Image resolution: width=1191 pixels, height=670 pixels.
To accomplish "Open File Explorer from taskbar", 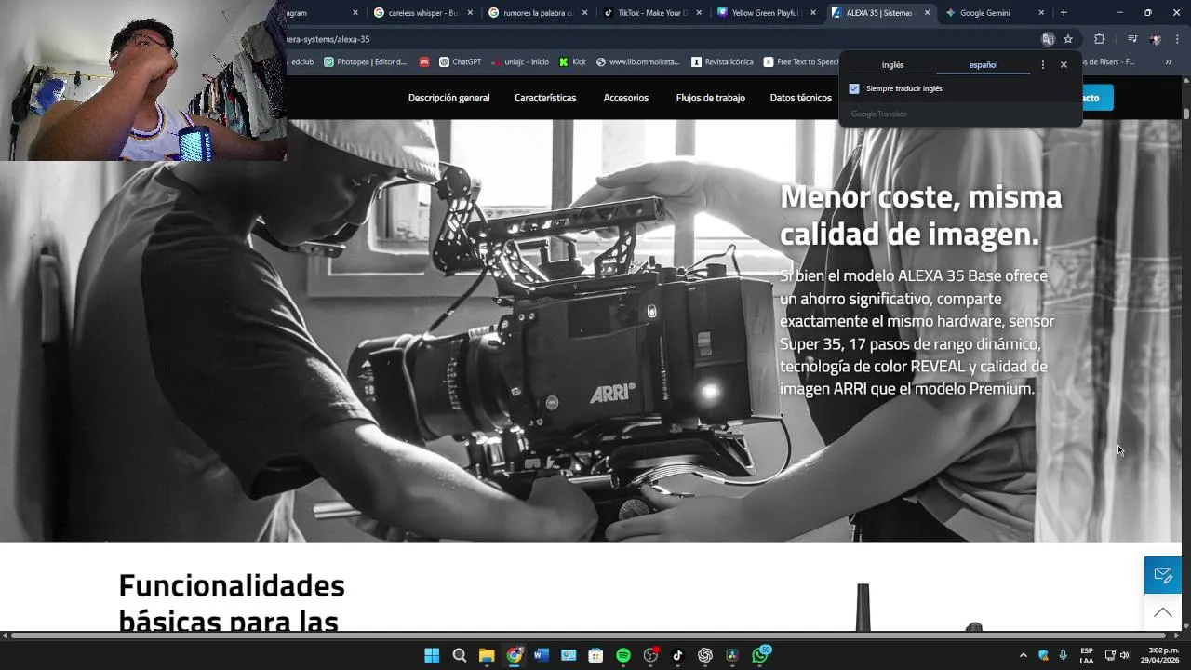I will point(487,655).
